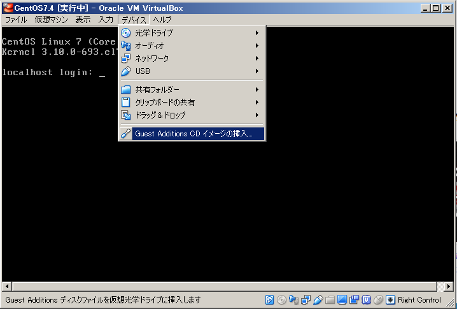Open the ヘルプ menu
The image size is (457, 309).
pos(162,20)
